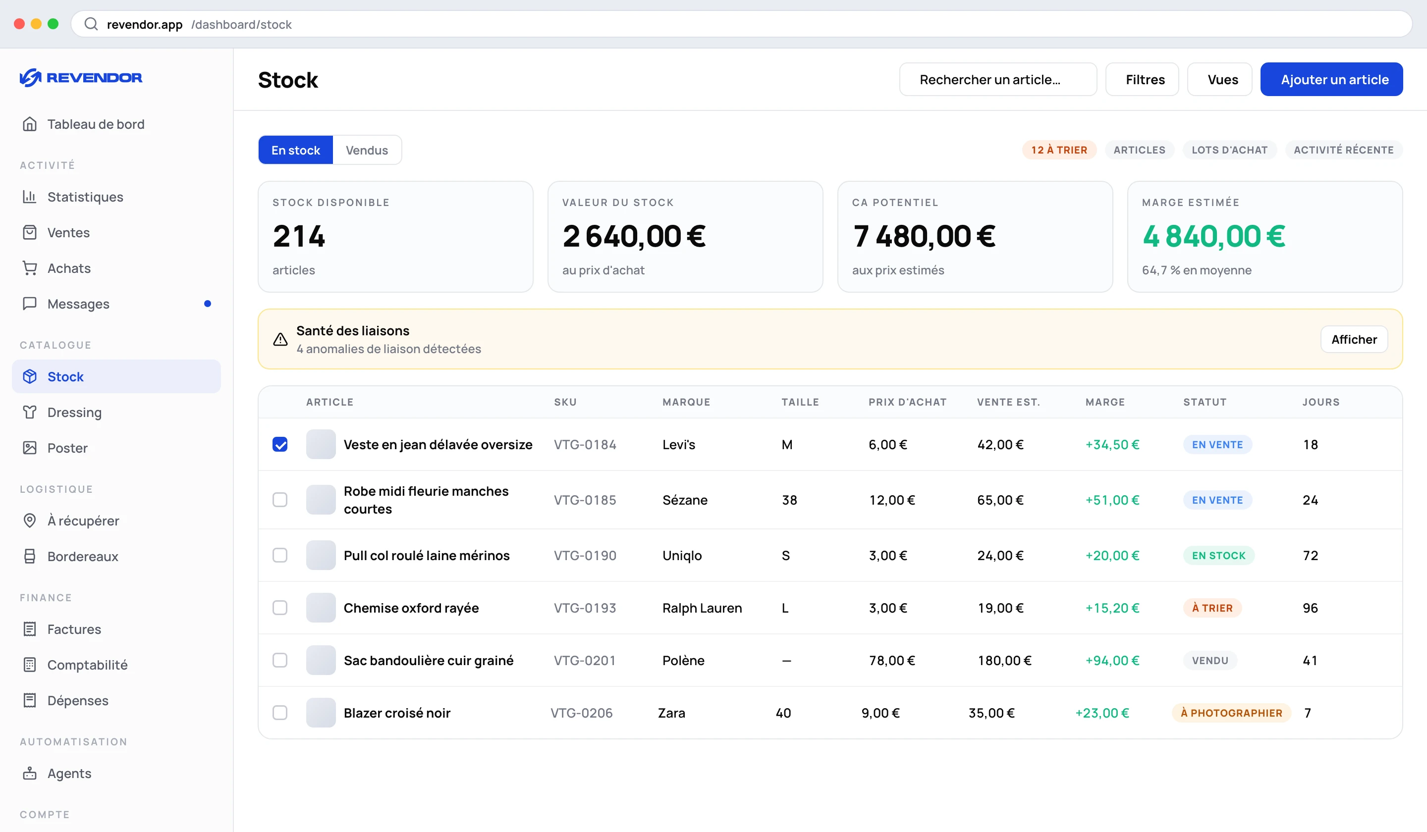This screenshot has width=1427, height=832.
Task: Click Ajouter un article button
Action: 1331,79
